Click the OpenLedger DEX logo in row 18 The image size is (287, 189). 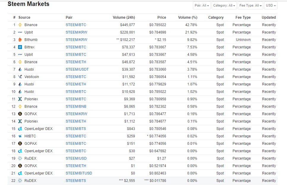pyautogui.click(x=20, y=151)
